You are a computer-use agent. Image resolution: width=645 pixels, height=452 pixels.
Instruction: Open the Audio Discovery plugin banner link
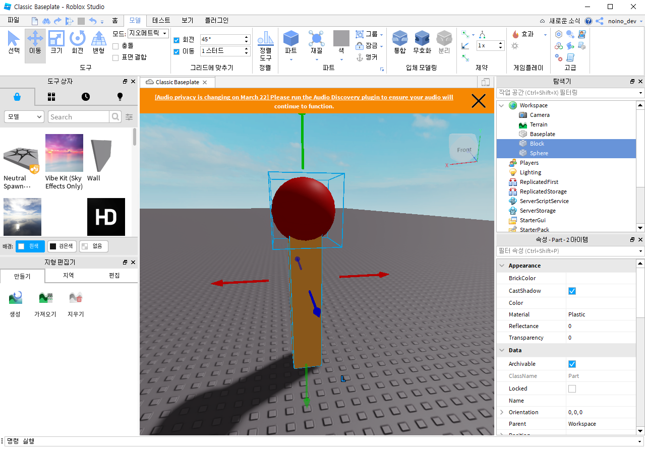point(304,102)
